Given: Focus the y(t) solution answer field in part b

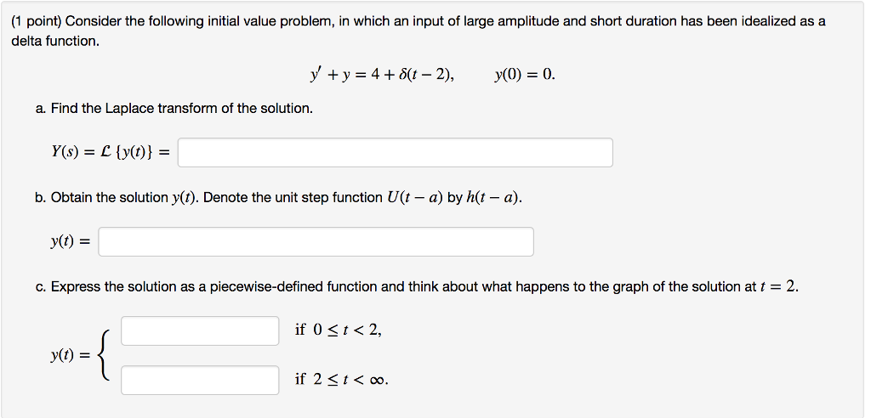Looking at the screenshot, I should coord(316,241).
